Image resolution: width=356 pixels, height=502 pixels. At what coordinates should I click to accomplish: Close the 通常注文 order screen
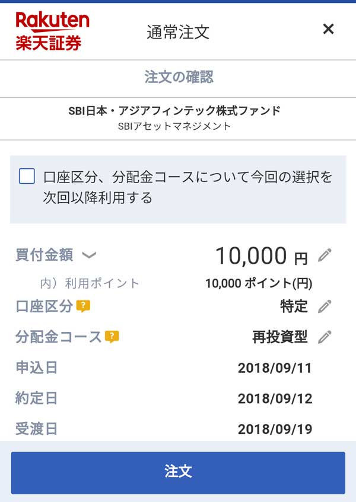point(328,29)
